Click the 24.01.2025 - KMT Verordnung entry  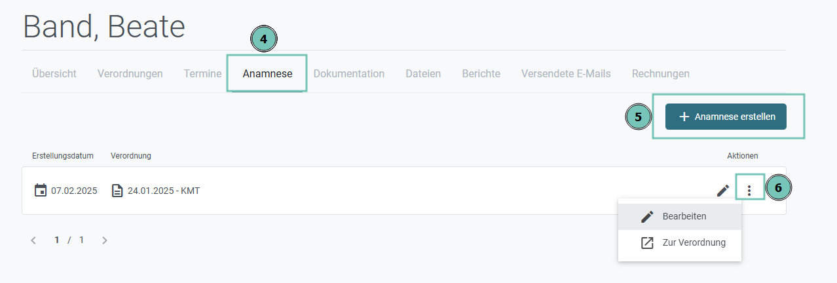[164, 191]
